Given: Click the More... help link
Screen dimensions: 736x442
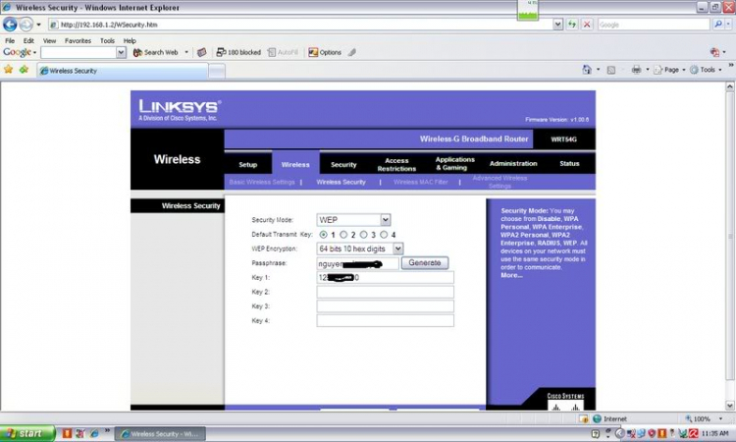Looking at the screenshot, I should pyautogui.click(x=511, y=275).
